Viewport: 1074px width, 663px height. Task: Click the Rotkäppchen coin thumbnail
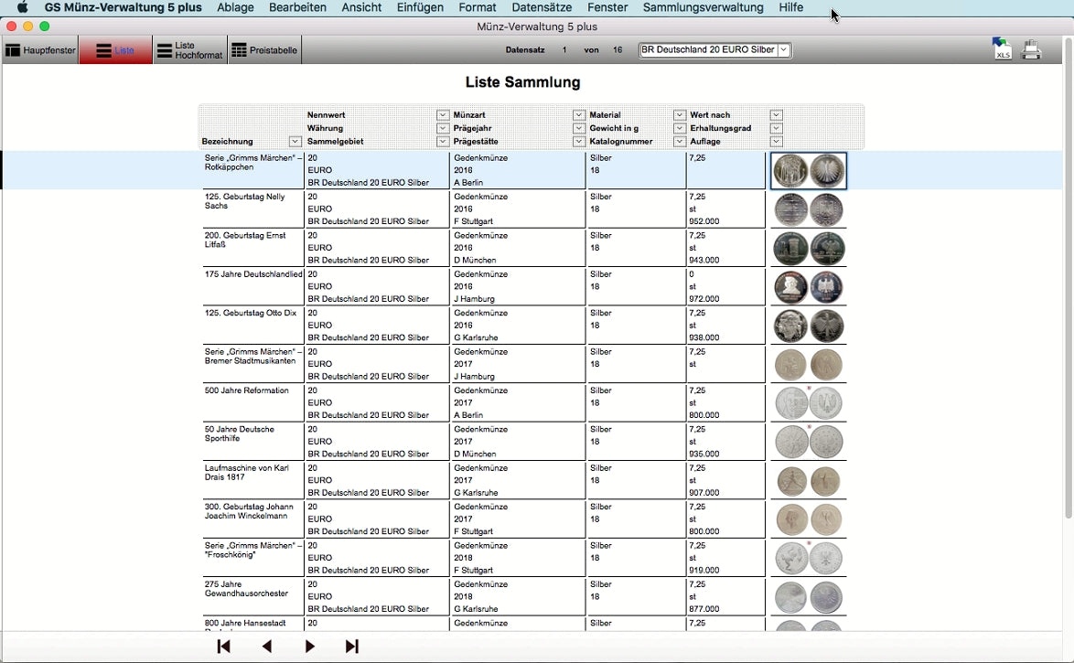(x=809, y=171)
